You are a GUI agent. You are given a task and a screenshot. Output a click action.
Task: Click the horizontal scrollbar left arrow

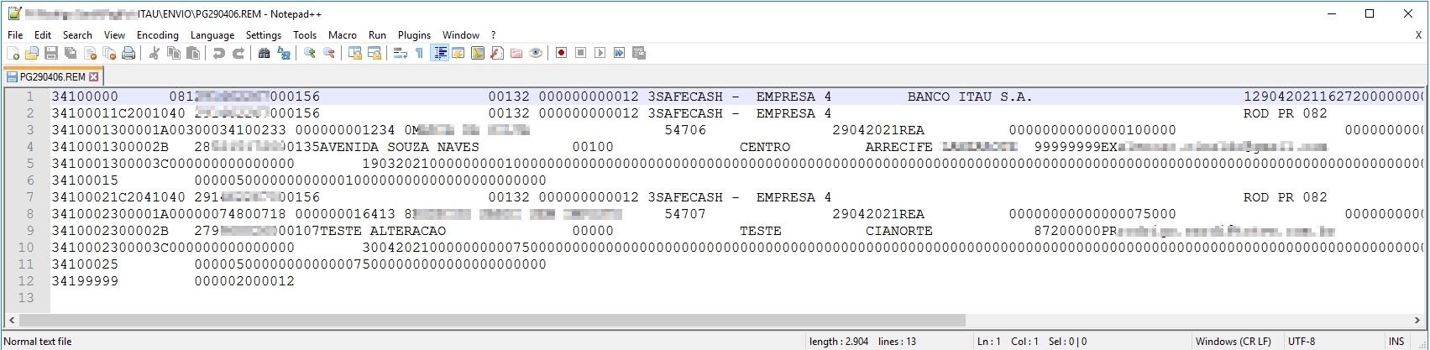(12, 320)
